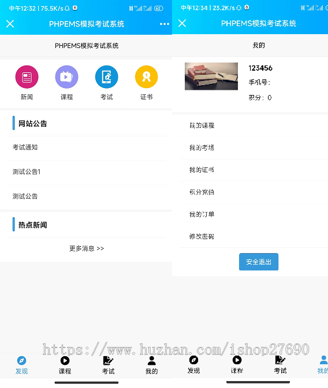
Task: Select the 课程 tab on right screen
Action: tap(237, 365)
